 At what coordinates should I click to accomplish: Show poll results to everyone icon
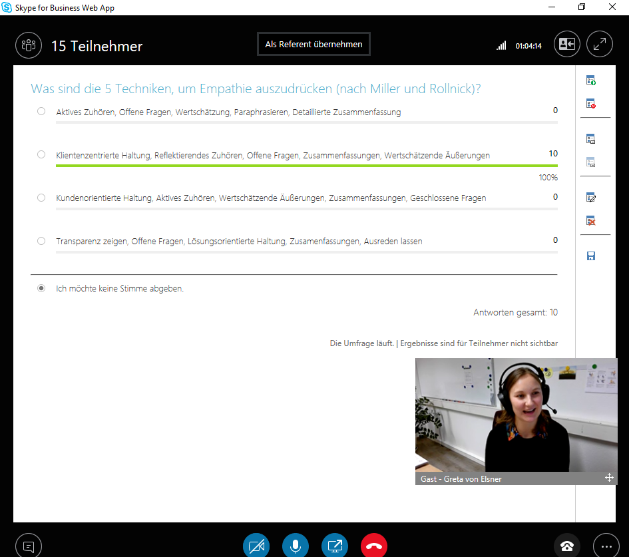(x=590, y=138)
